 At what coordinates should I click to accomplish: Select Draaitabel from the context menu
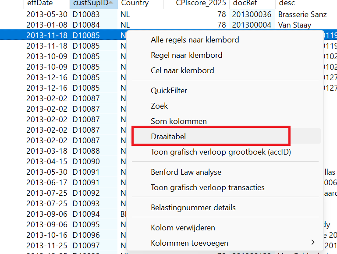[168, 137]
